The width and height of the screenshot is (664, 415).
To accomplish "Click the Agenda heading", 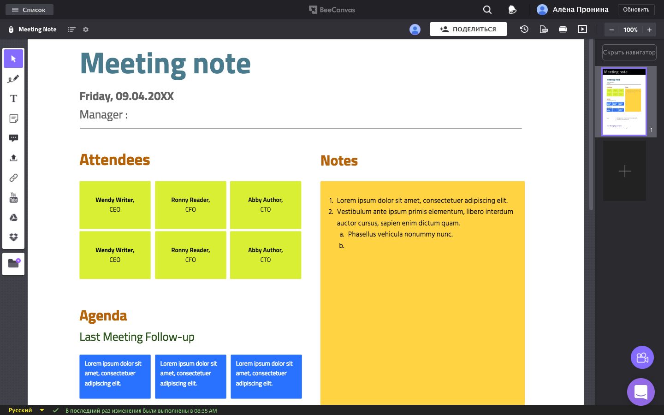I will (x=103, y=316).
